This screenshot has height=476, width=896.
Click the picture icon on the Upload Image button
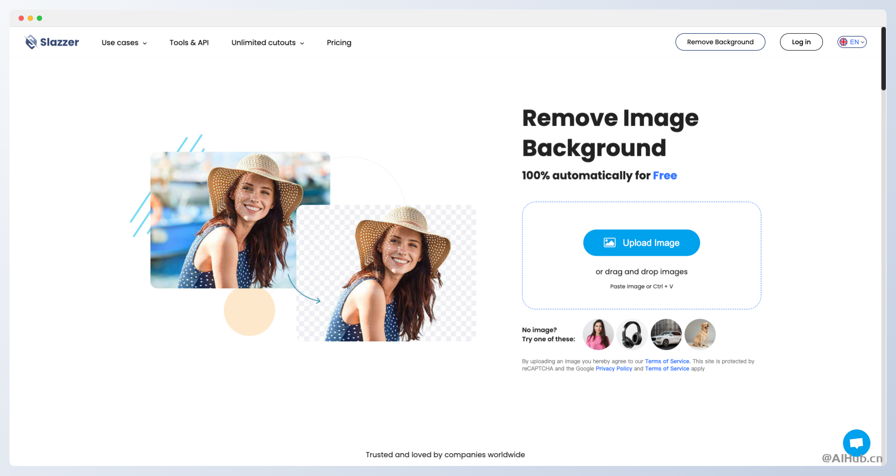(610, 243)
